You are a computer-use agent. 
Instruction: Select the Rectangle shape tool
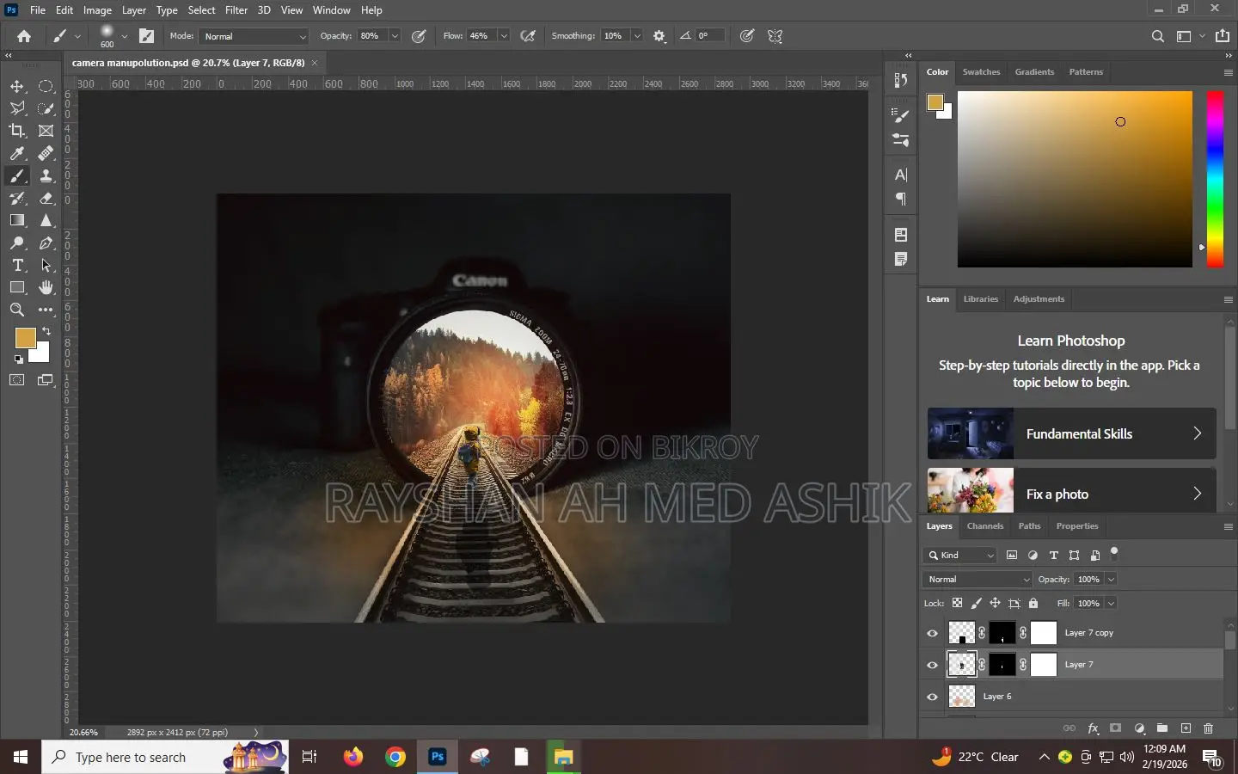tap(17, 287)
